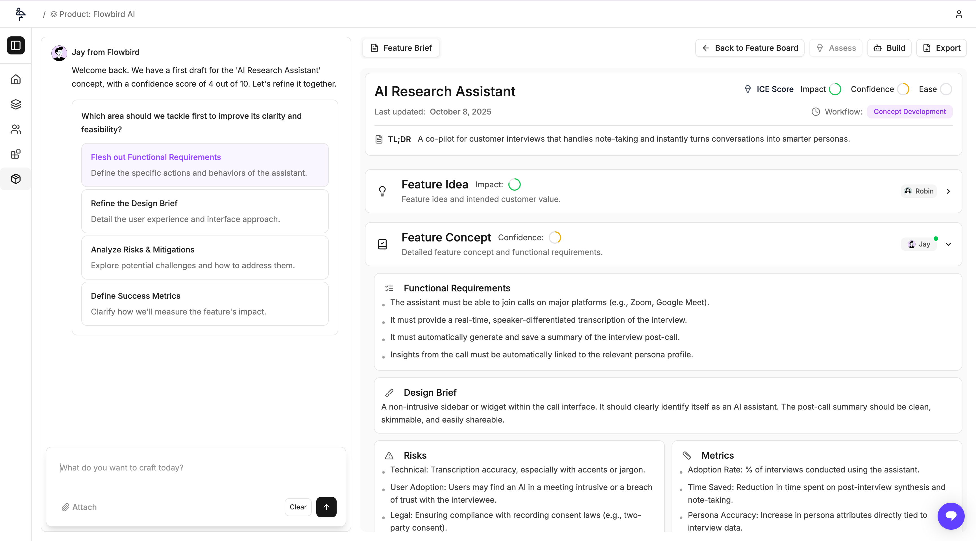Switch to the Feature Brief tab
Screen dimensions: 976x541
click(401, 48)
